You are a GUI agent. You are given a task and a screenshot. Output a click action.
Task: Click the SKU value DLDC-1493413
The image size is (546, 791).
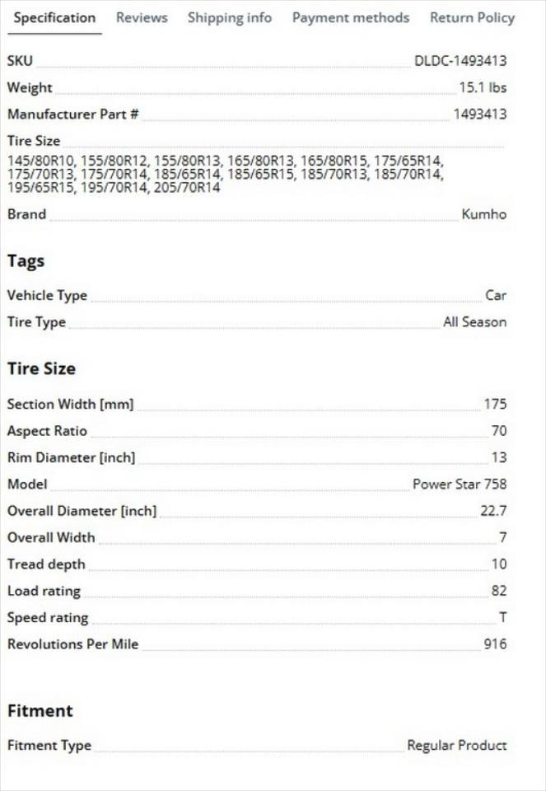tap(460, 61)
